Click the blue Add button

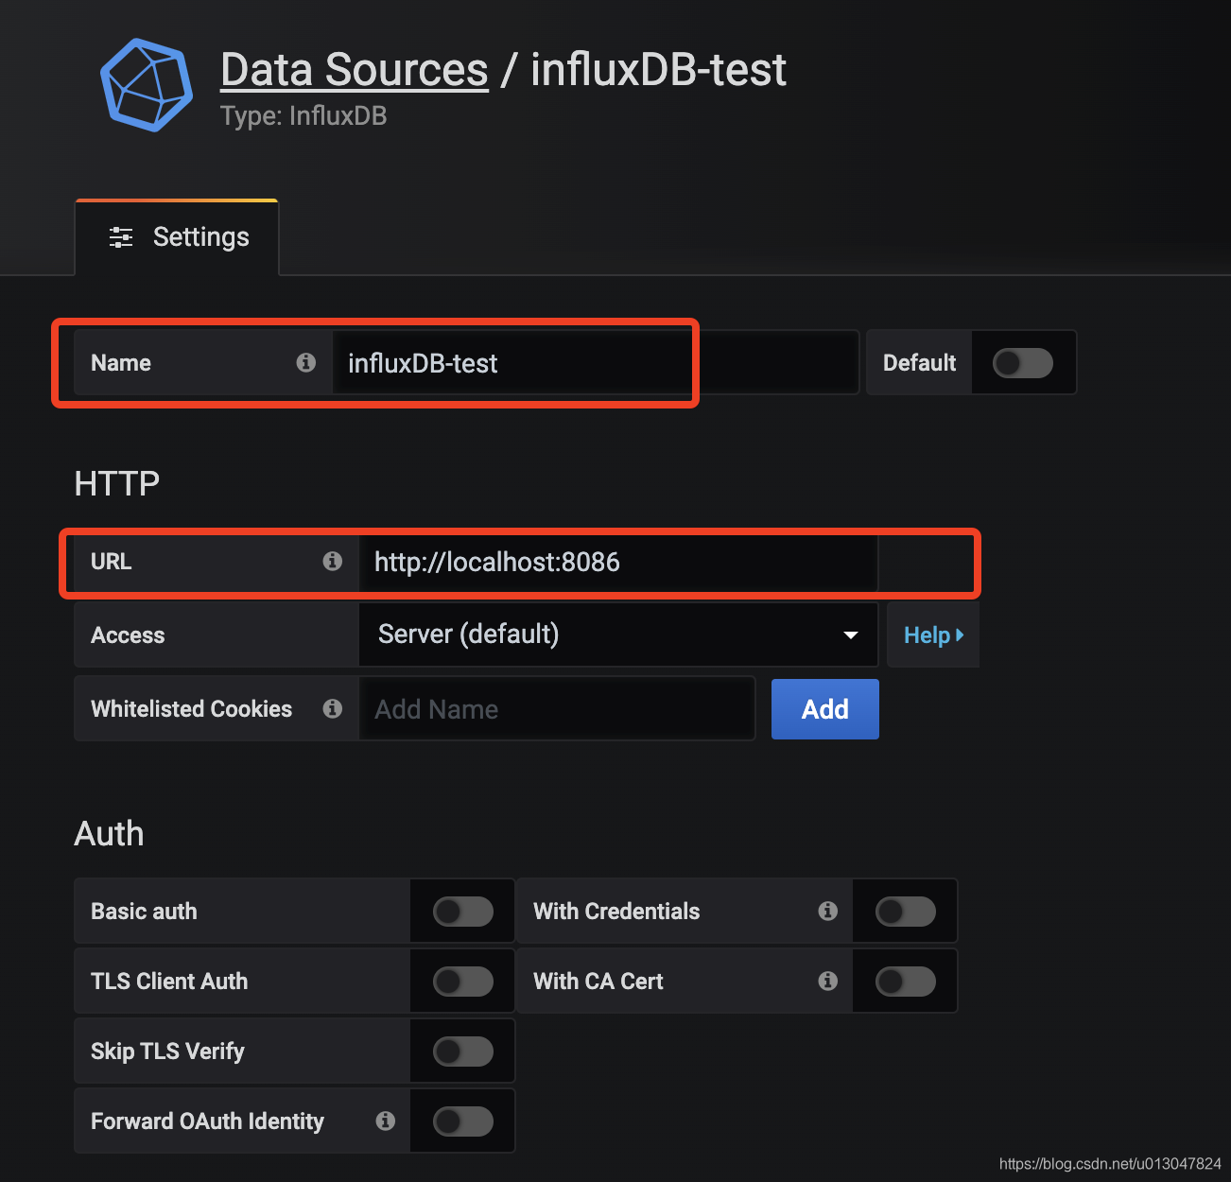(825, 709)
